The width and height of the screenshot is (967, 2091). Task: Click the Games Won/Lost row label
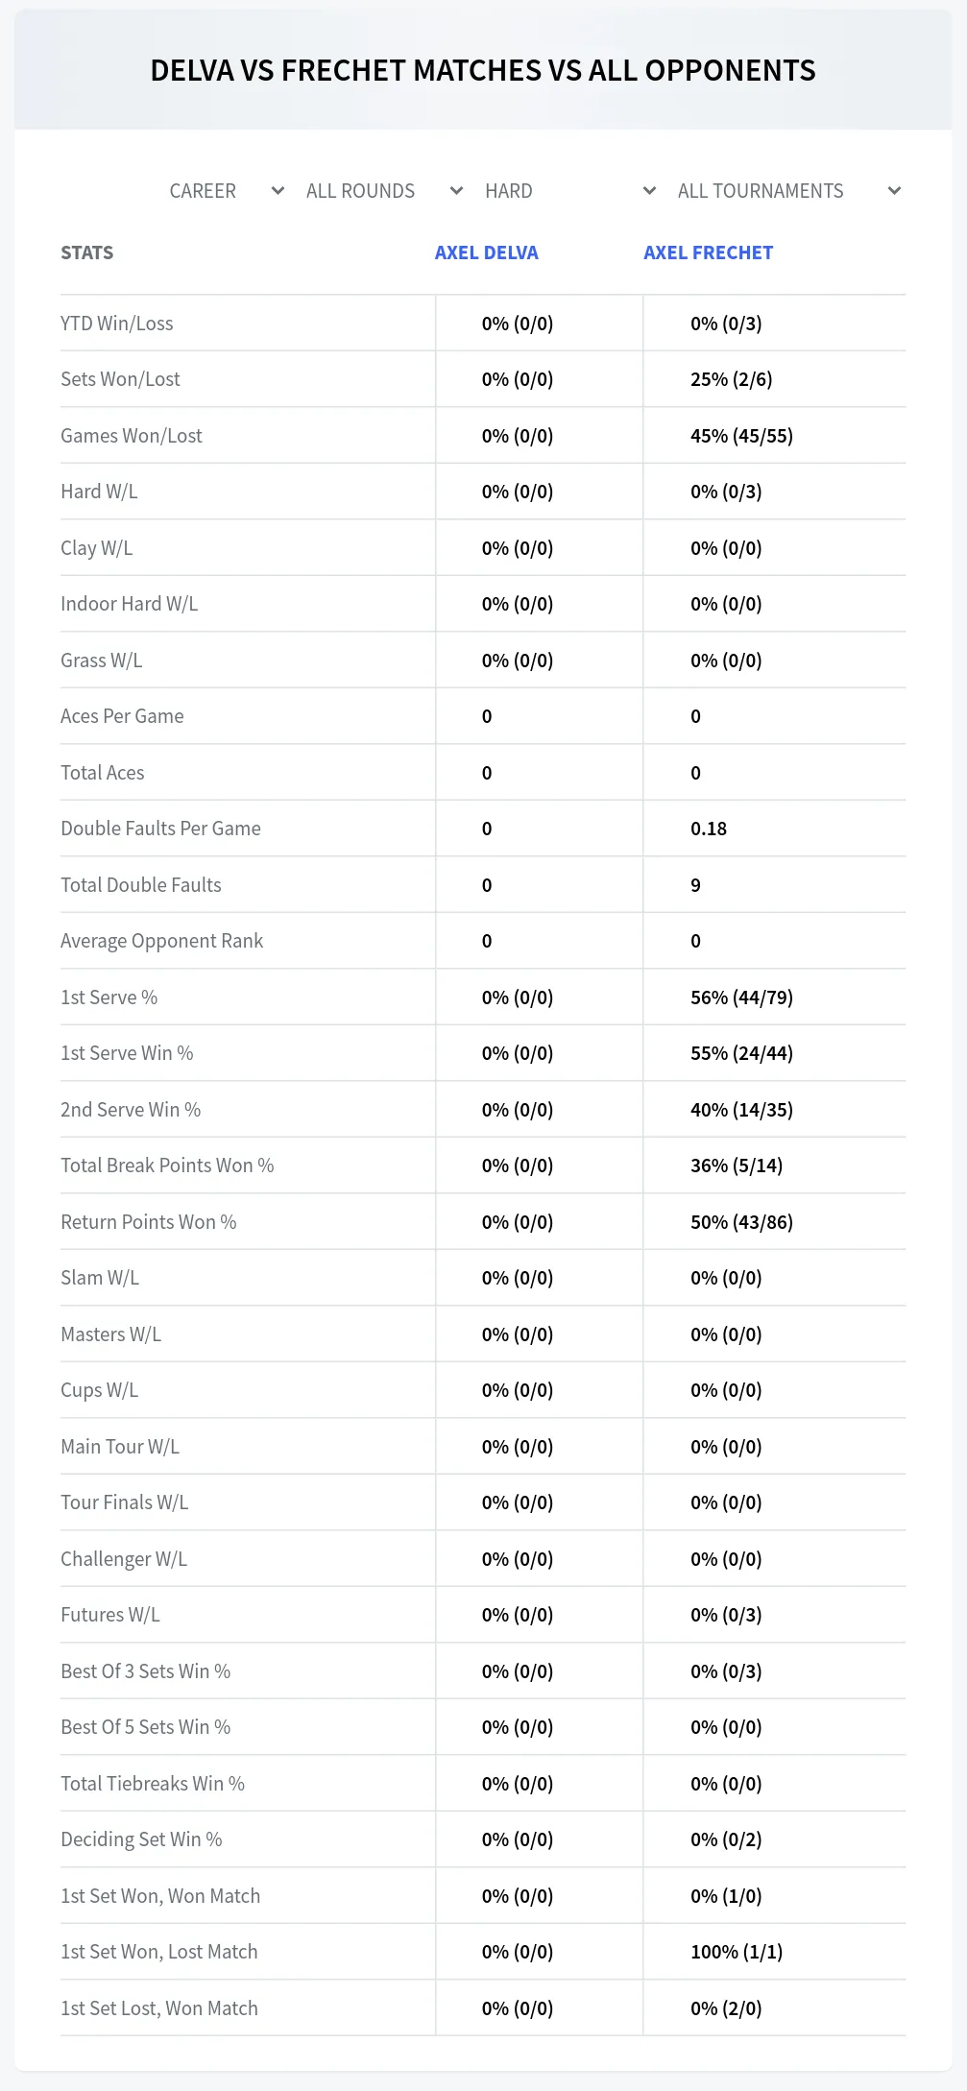132,436
